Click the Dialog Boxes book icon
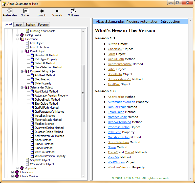The height and width of the screenshot is (183, 195). (22, 35)
